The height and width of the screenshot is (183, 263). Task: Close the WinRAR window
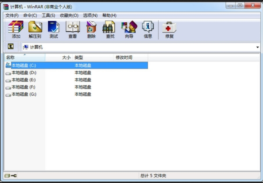tap(252, 6)
